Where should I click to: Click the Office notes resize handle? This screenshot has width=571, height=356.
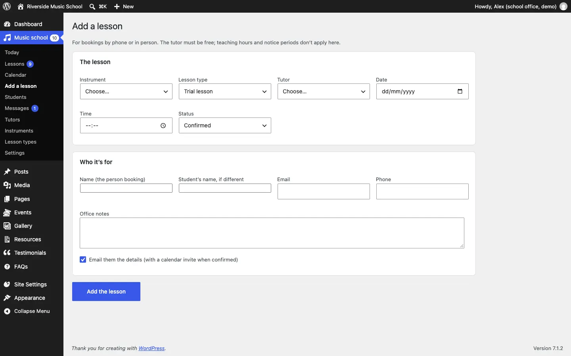(462, 246)
